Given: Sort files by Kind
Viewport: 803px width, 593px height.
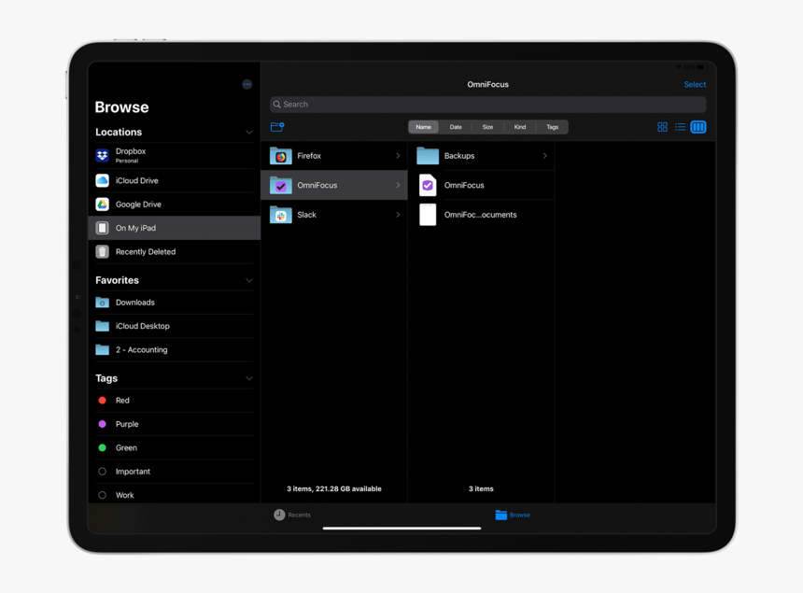Looking at the screenshot, I should [520, 127].
